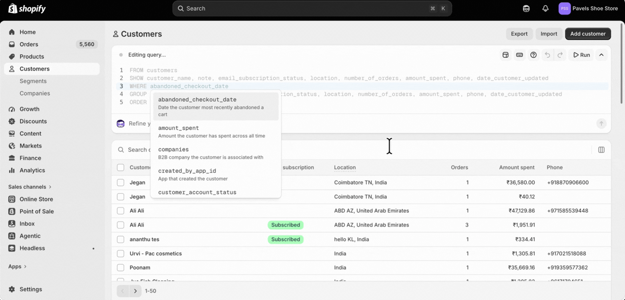This screenshot has height=300, width=625.
Task: Open the query templates icon
Action: coord(506,55)
